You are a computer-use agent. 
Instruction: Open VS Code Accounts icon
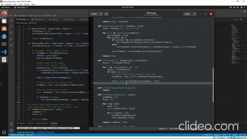[x=11, y=124]
